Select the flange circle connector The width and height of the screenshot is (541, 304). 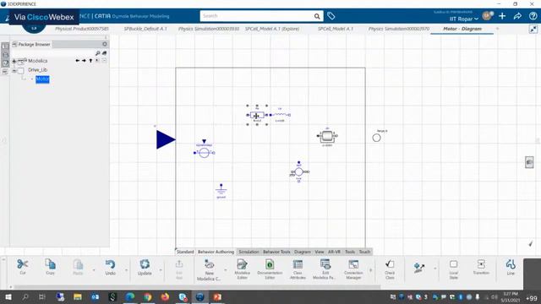point(376,138)
